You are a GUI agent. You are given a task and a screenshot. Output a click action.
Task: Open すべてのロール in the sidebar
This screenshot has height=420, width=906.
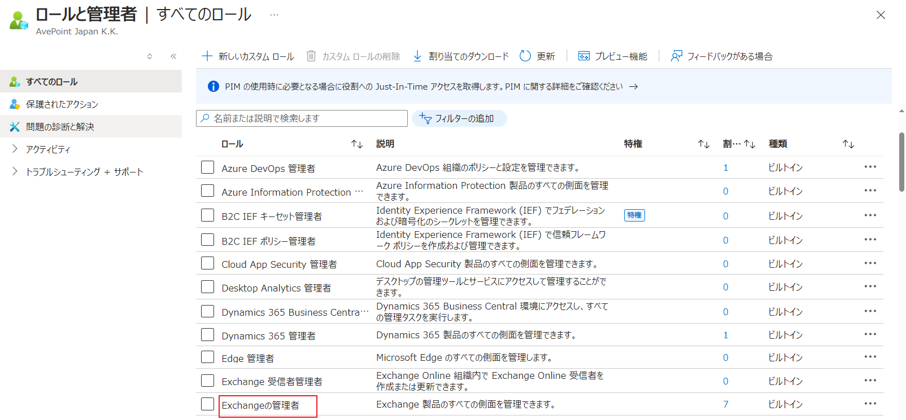point(91,81)
